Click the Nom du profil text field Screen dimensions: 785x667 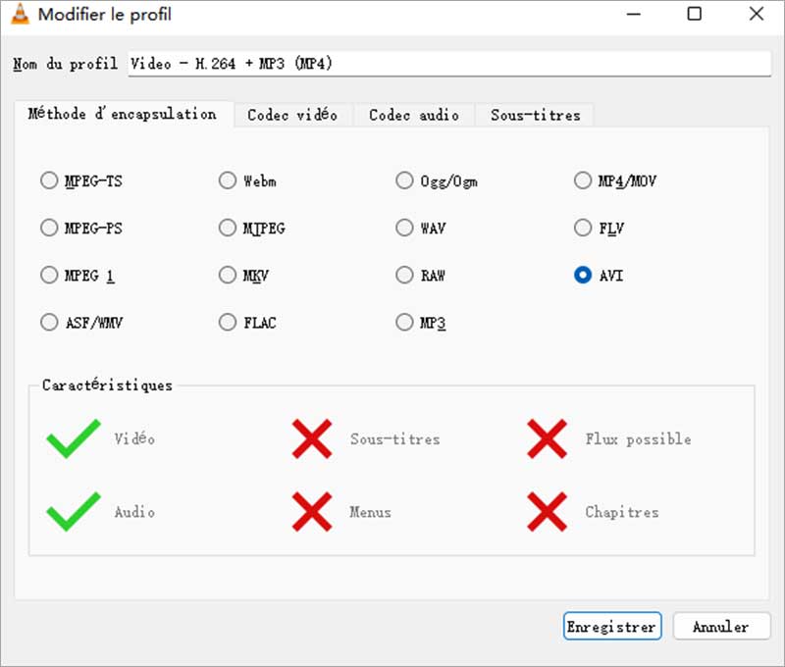pos(449,63)
